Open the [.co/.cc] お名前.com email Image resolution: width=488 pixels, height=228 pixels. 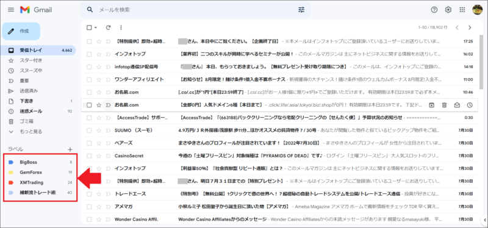279,93
